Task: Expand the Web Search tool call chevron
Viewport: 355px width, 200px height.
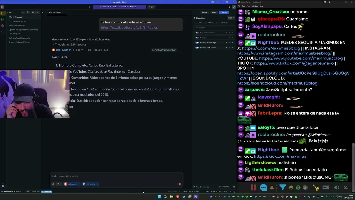Action: (x=179, y=50)
